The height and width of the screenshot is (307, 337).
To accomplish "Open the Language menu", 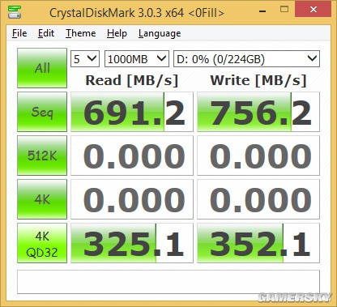I will 160,33.
